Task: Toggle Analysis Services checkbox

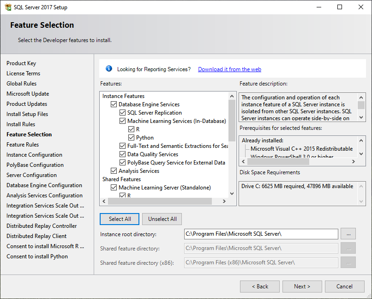Action: pos(114,171)
